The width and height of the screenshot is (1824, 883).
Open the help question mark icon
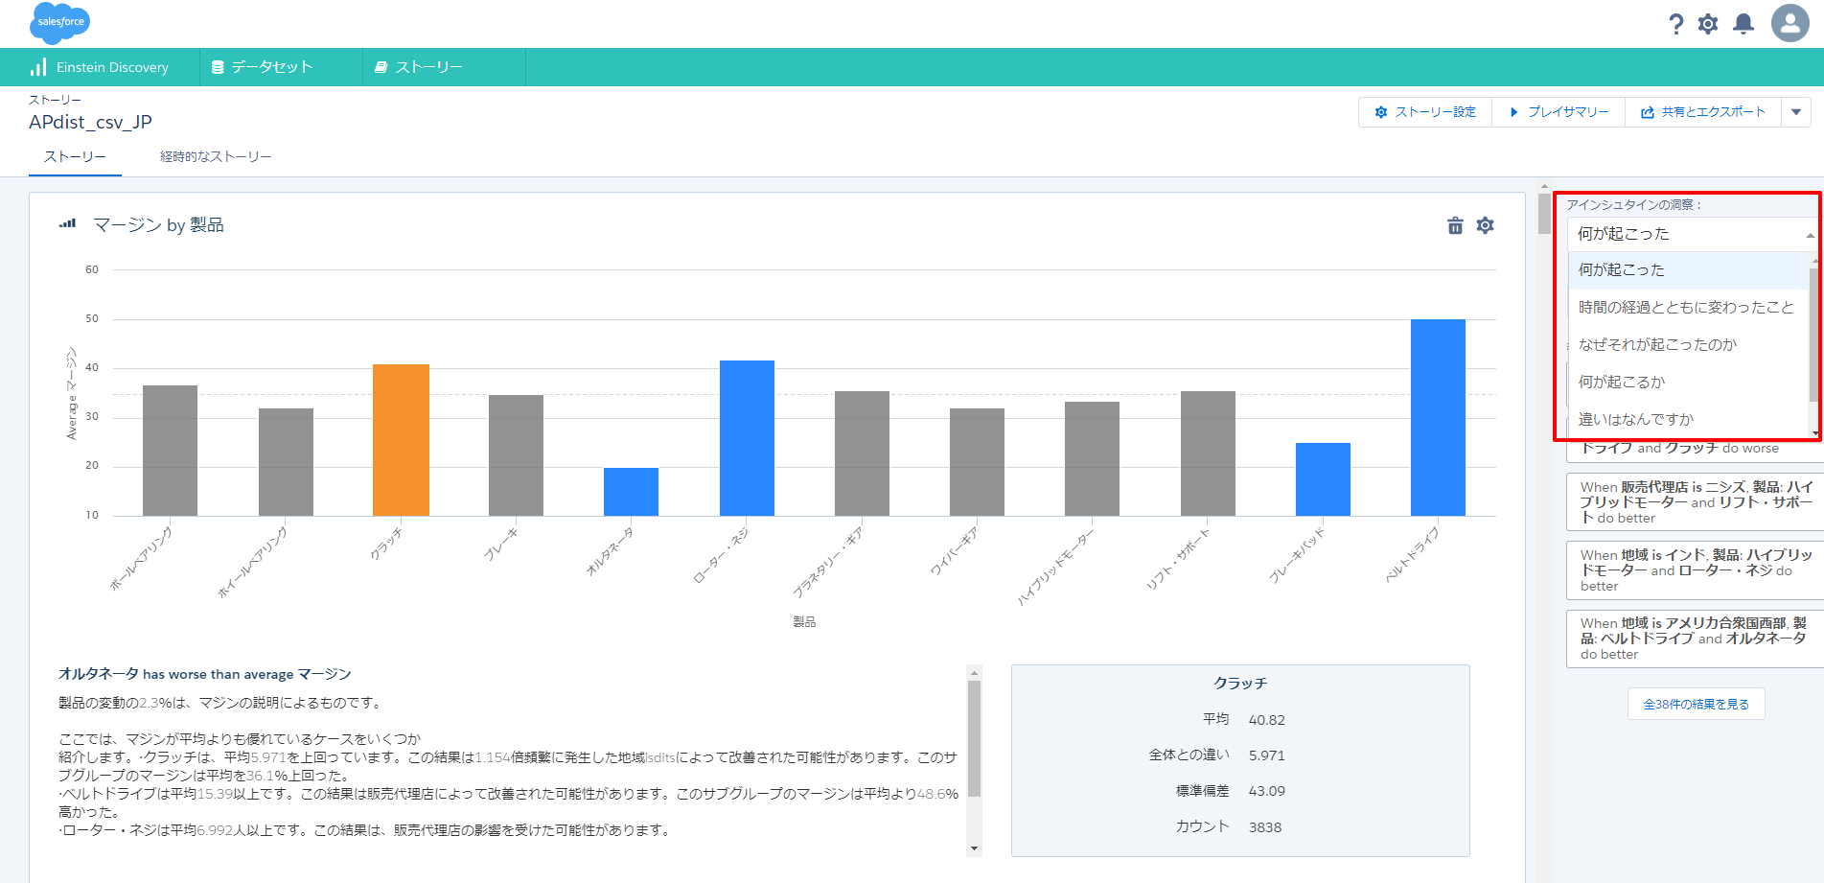pos(1675,24)
